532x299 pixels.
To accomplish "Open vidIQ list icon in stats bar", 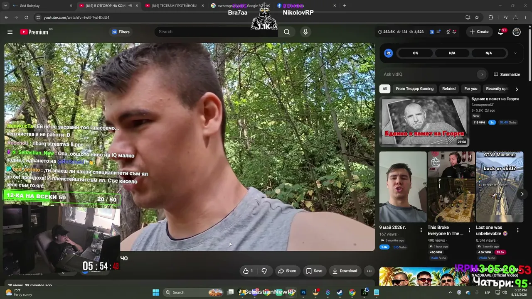I will (438, 32).
